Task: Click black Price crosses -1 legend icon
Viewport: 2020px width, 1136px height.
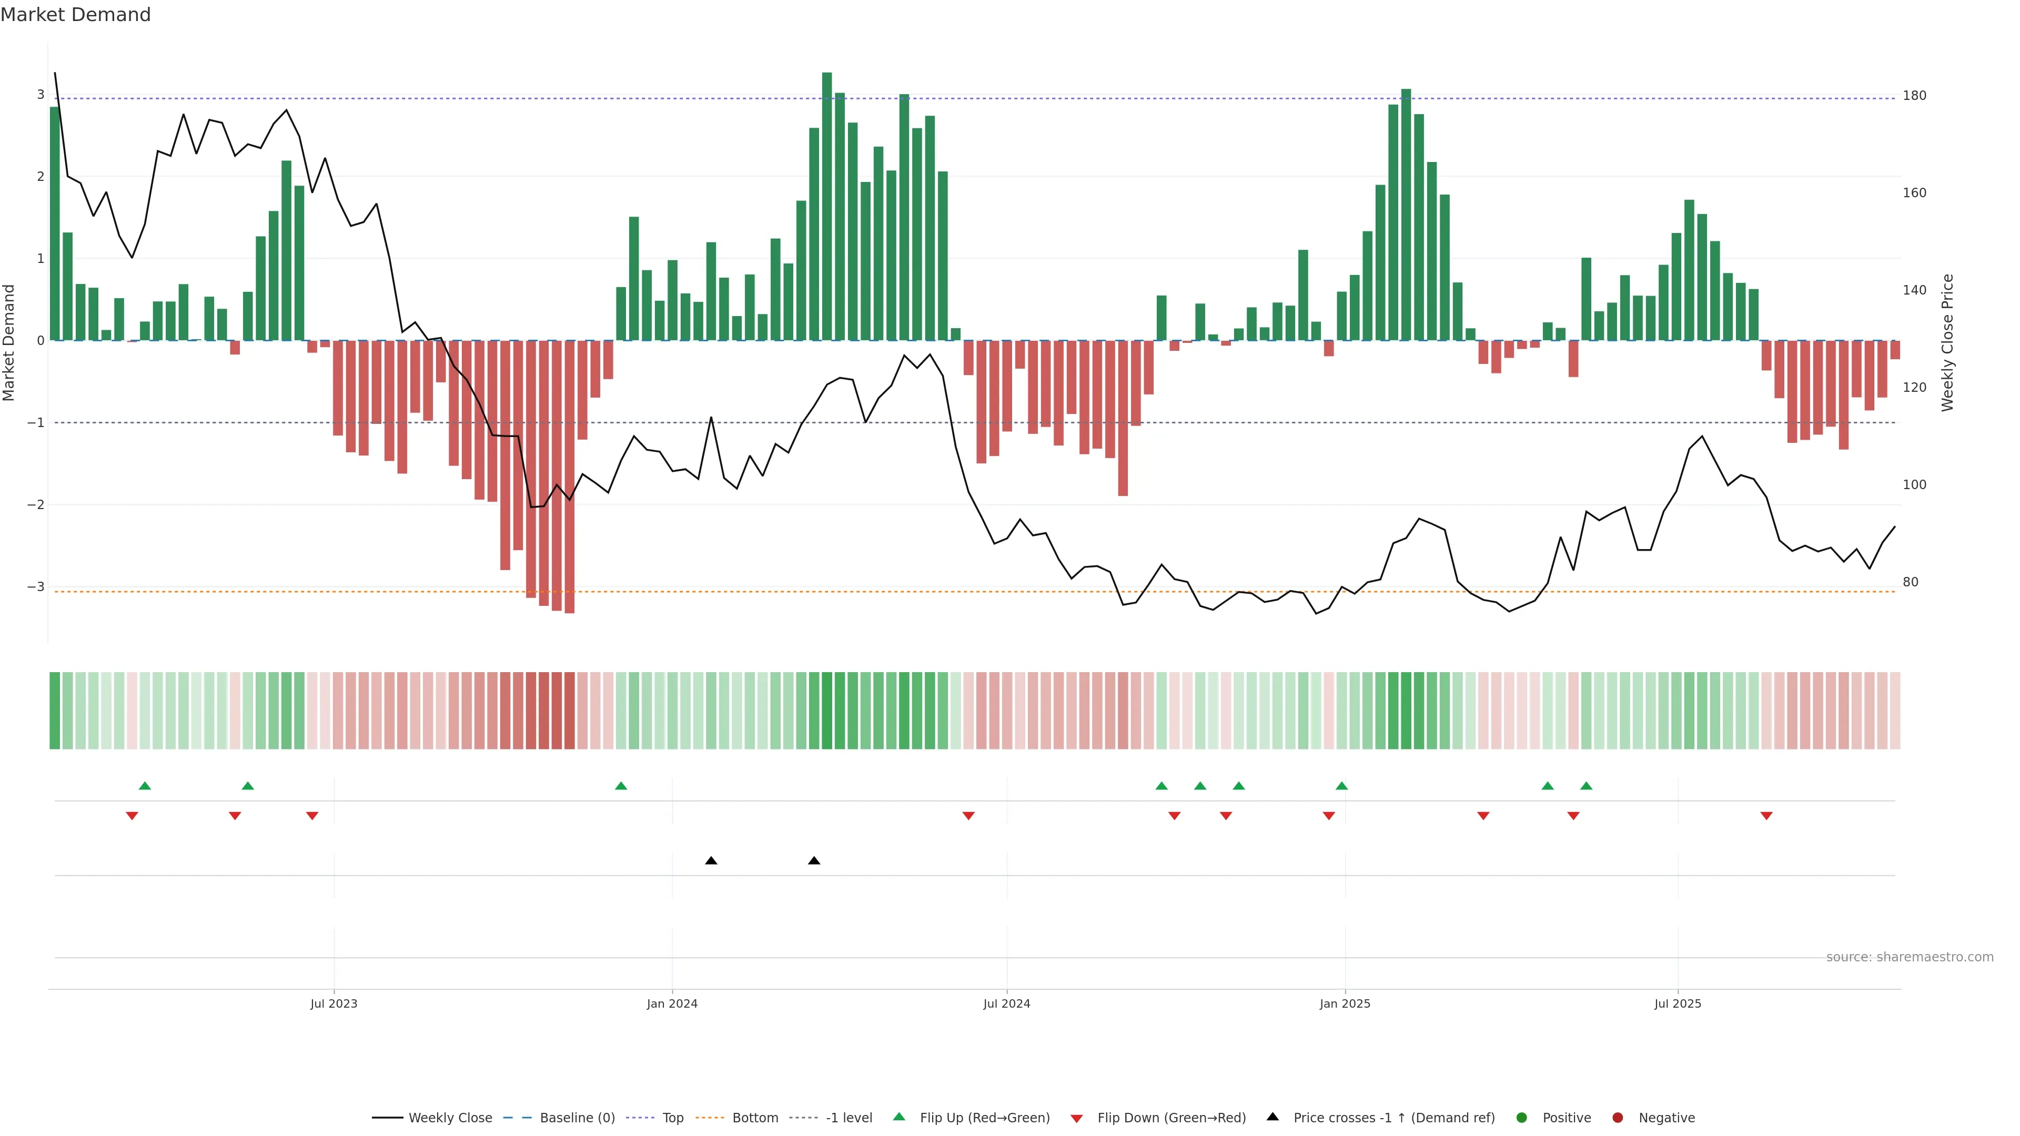Action: click(1272, 1117)
